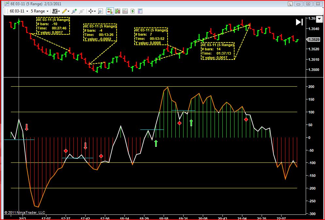Open the Data Series candlestick icon
This screenshot has width=325, height=220.
(x=118, y=11)
